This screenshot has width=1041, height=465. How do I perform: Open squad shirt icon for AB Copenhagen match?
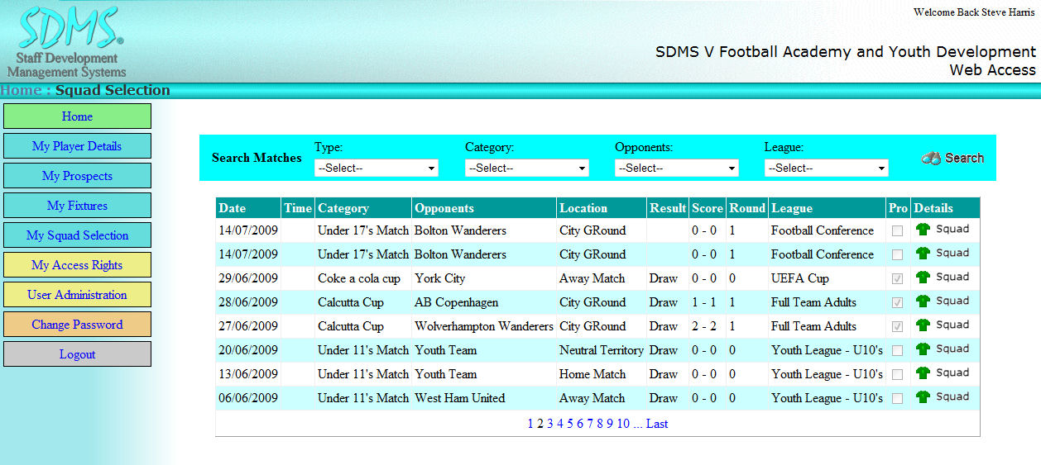point(923,301)
